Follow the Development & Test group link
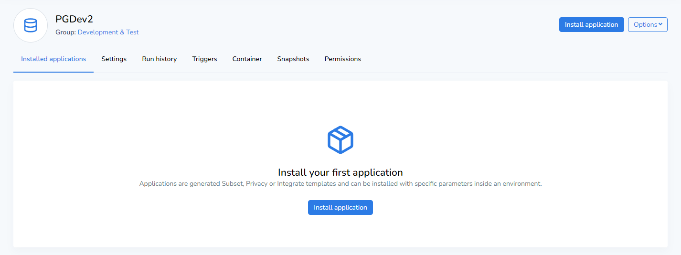This screenshot has height=255, width=681. pyautogui.click(x=108, y=32)
